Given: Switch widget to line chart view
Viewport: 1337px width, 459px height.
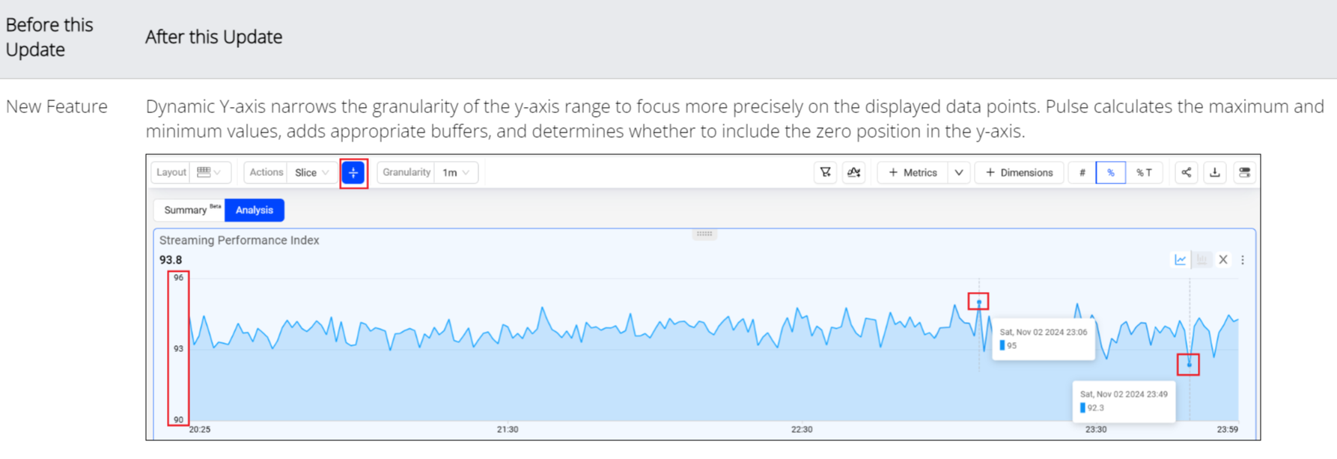Looking at the screenshot, I should [1181, 260].
